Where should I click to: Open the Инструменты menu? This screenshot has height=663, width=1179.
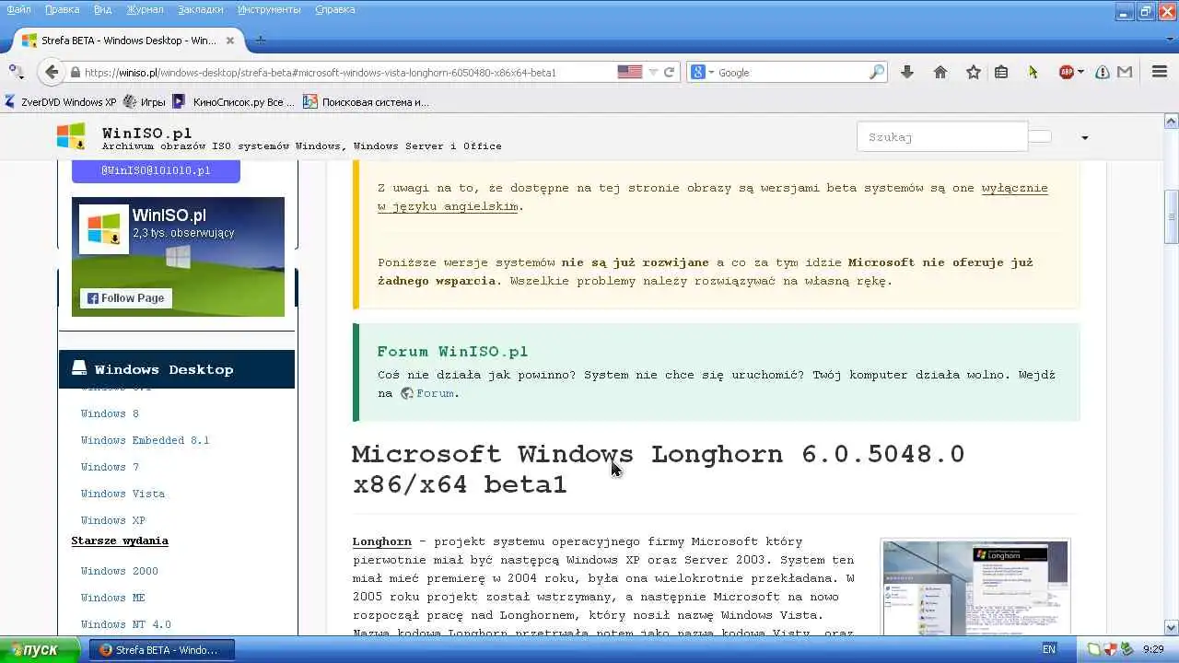[271, 10]
